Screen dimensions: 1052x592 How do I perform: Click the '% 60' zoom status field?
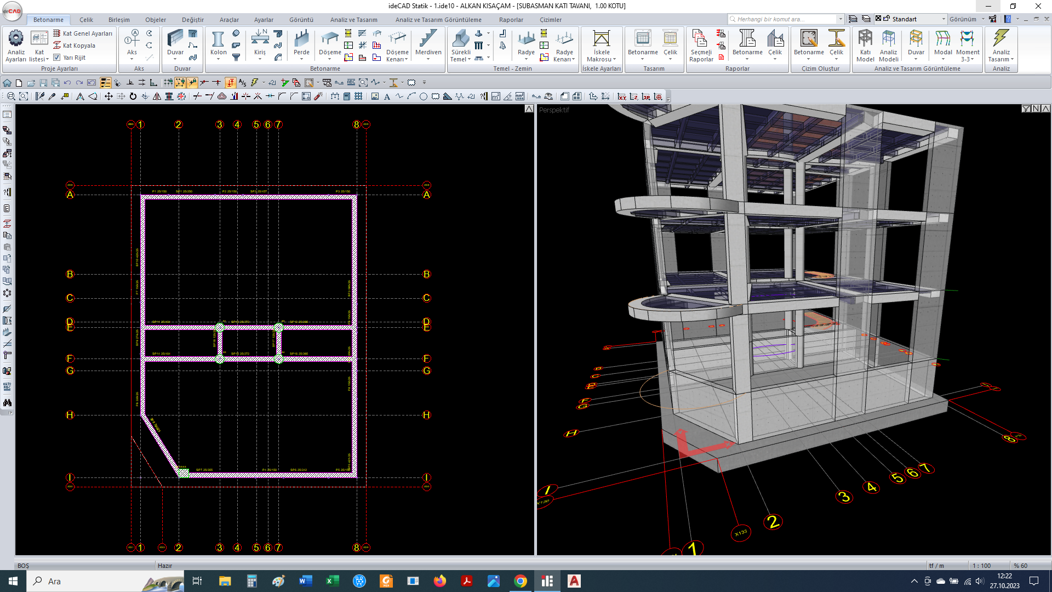[1021, 566]
